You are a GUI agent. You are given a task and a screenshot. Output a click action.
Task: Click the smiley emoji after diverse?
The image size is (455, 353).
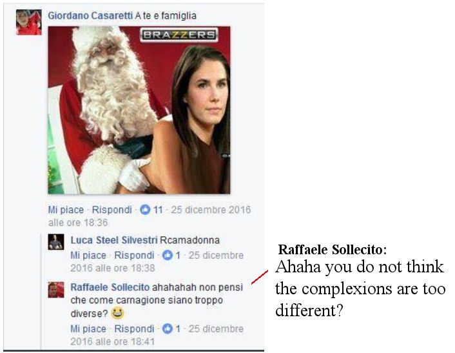click(x=117, y=313)
